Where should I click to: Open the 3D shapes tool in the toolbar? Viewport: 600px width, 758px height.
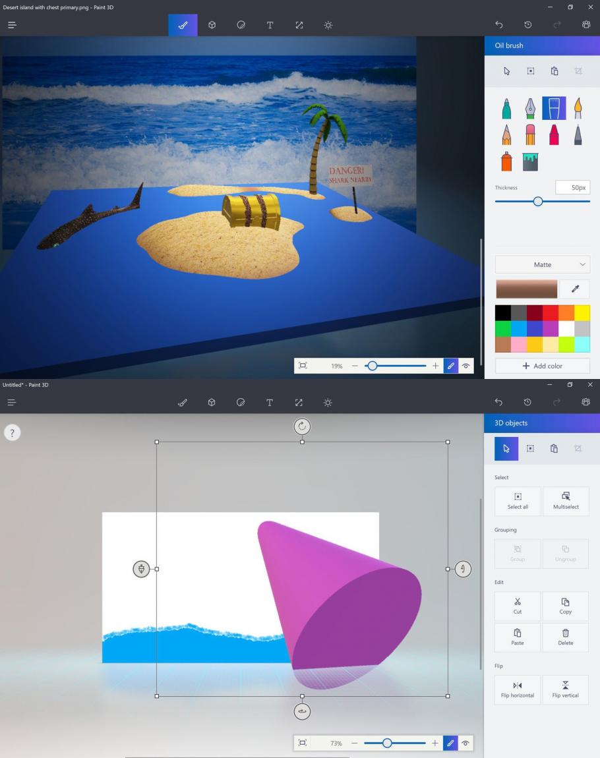point(212,24)
